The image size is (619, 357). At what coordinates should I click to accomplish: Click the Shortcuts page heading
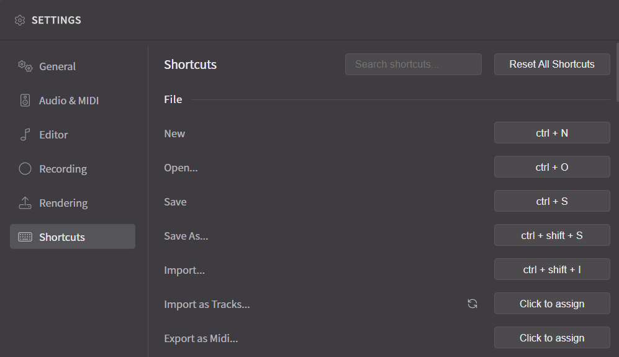pyautogui.click(x=190, y=65)
